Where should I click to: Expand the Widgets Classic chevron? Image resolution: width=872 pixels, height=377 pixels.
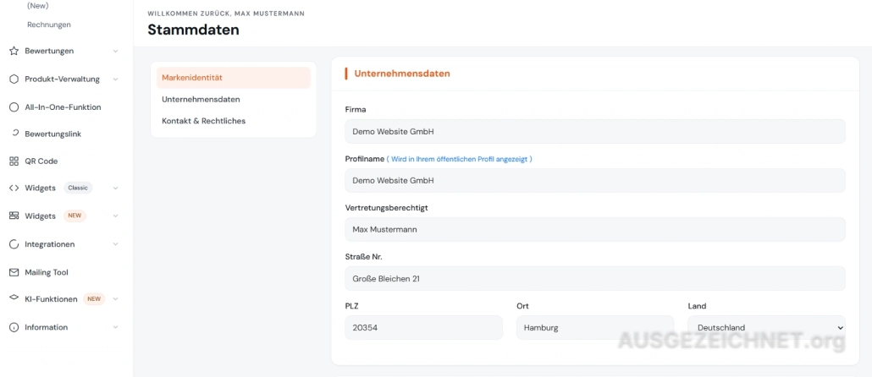point(116,188)
